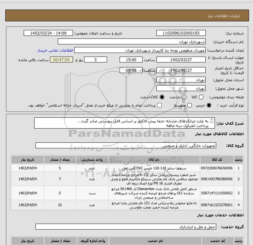Click the price validity date 1402/06/27
This screenshot has height=245, width=253.
point(181,70)
